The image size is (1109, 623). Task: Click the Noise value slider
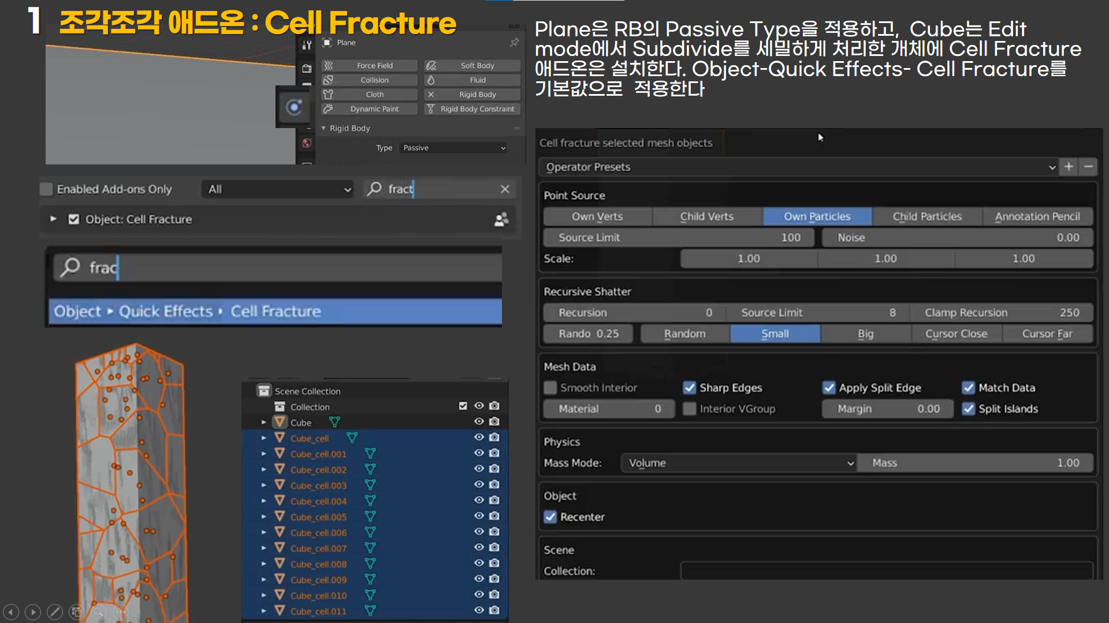click(957, 238)
